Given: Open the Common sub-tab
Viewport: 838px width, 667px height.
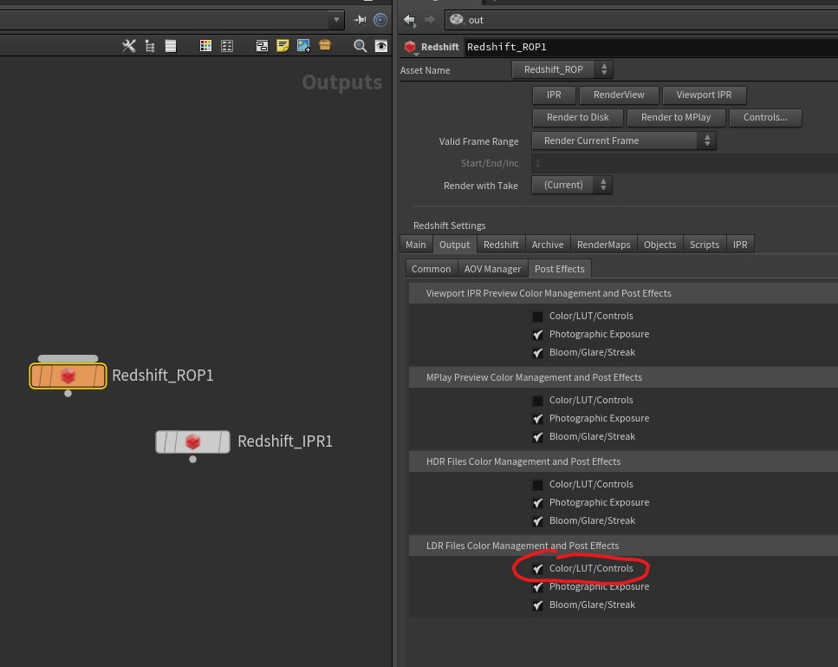Looking at the screenshot, I should [x=431, y=269].
